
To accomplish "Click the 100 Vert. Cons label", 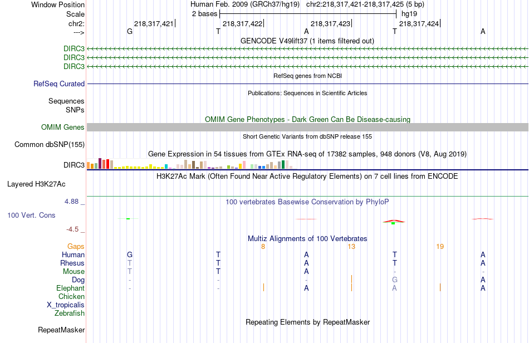I will (31, 215).
